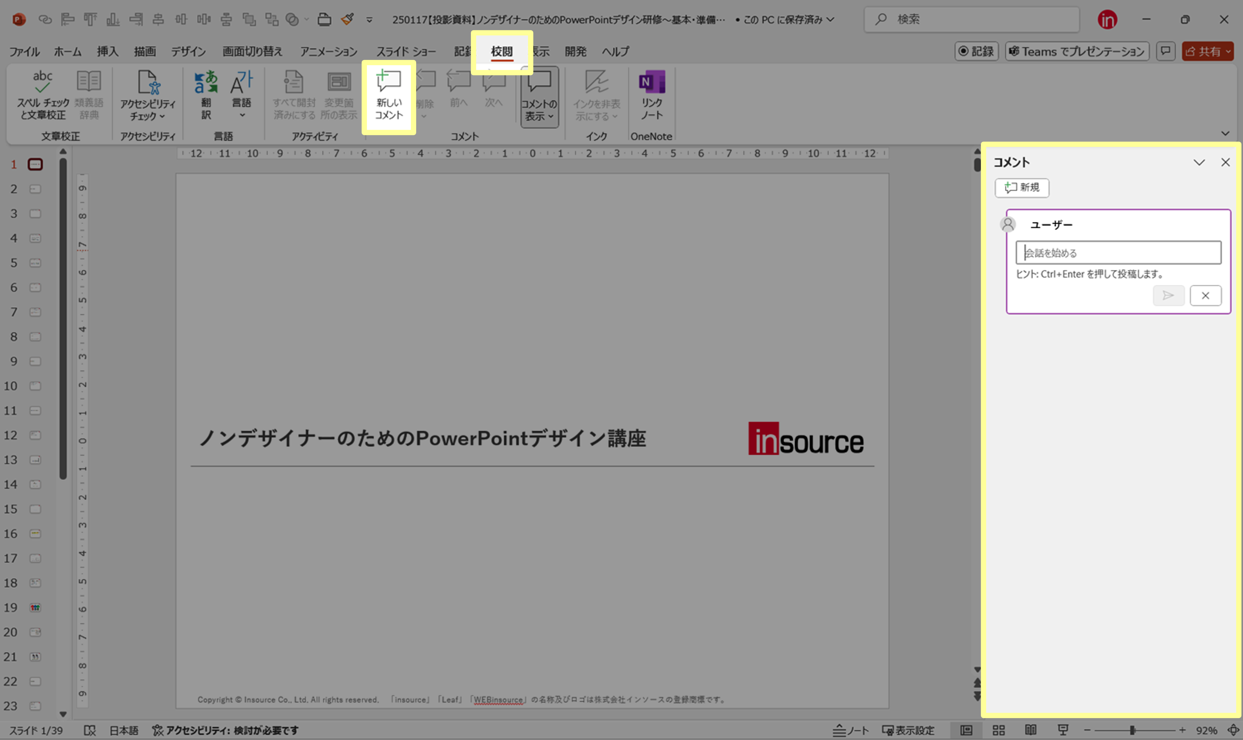Click the 検索 search box

coord(971,20)
